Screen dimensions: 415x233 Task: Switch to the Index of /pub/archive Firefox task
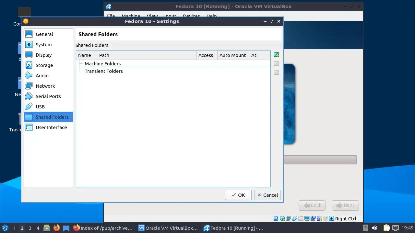tap(103, 228)
